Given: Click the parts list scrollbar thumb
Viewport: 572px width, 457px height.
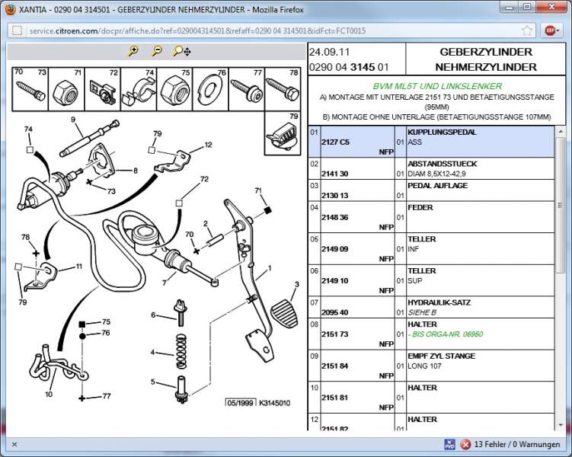Looking at the screenshot, I should point(560,206).
